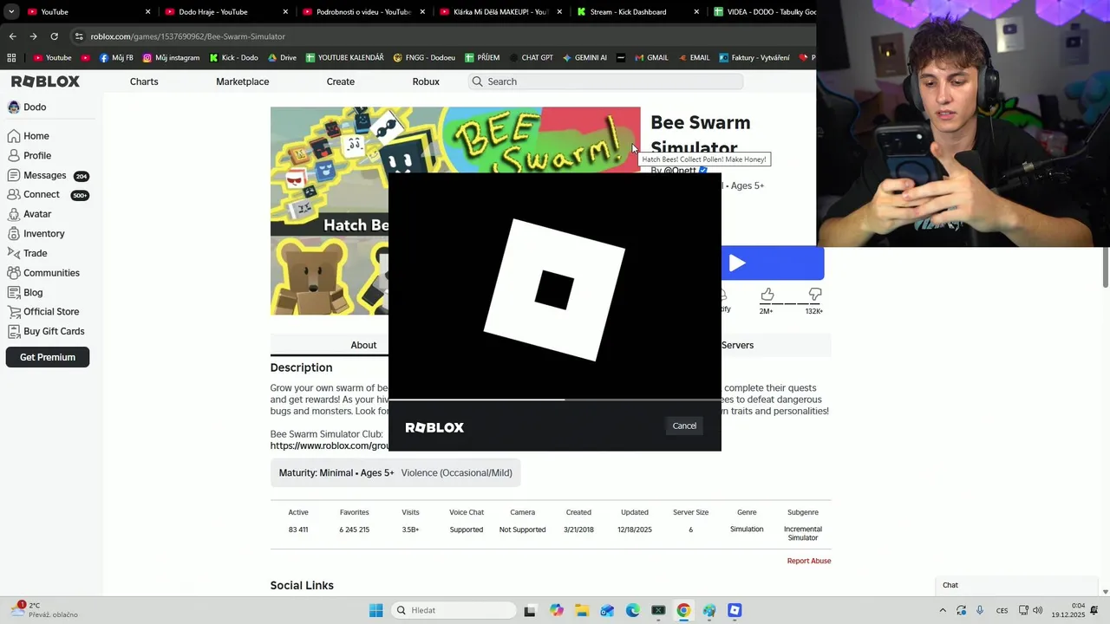The height and width of the screenshot is (624, 1110).
Task: Open Create in Roblox navigation
Action: (340, 81)
